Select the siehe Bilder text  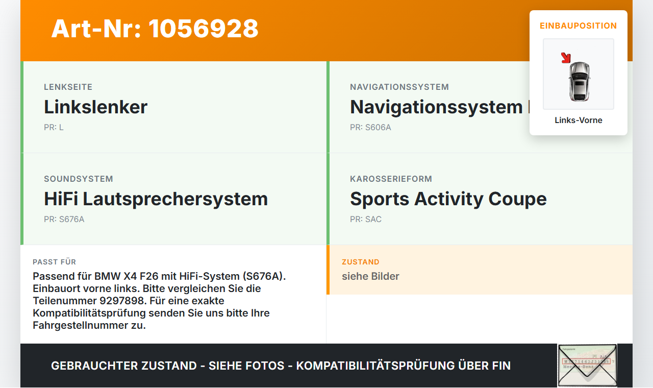click(x=370, y=276)
